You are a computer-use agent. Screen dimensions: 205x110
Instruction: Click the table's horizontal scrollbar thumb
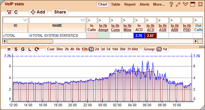tap(30, 41)
